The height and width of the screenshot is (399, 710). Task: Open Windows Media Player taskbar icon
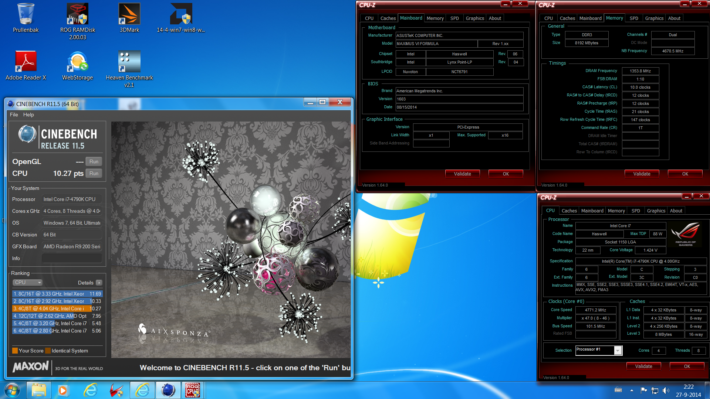63,390
